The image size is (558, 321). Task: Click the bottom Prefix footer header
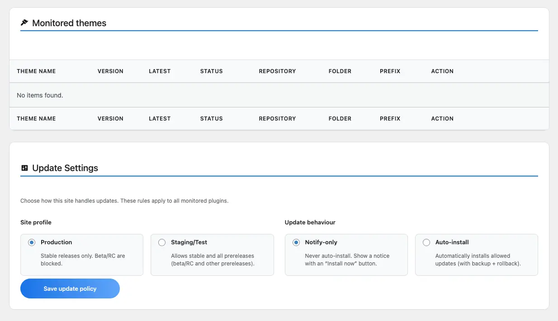(390, 119)
